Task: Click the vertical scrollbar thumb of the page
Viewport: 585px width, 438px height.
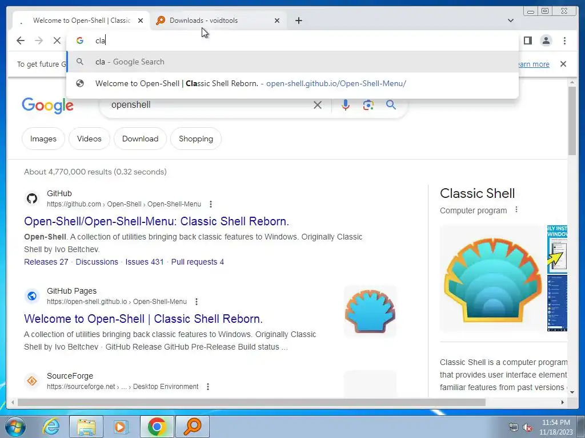Action: click(x=572, y=121)
